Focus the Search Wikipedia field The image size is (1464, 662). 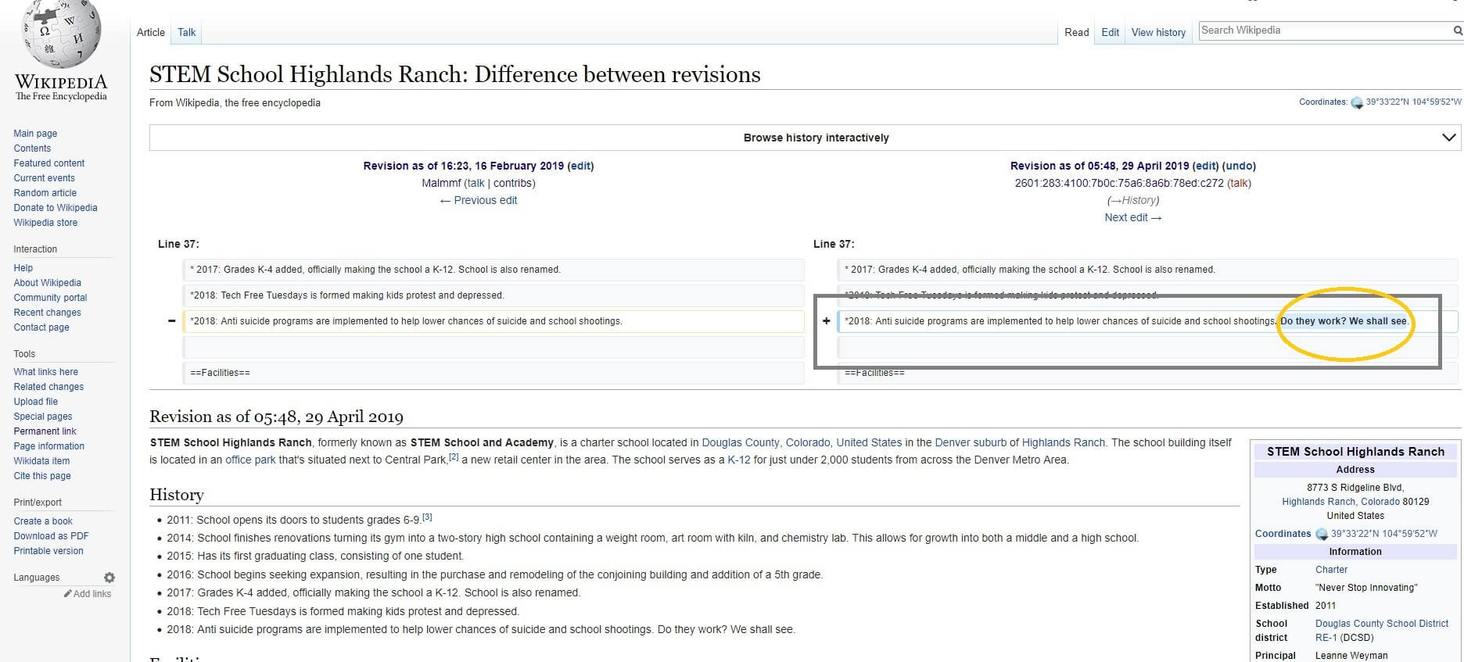pos(1324,30)
